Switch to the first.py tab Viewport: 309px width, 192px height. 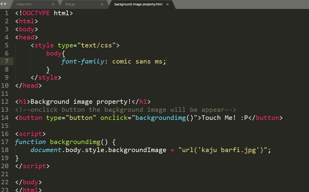[70, 4]
